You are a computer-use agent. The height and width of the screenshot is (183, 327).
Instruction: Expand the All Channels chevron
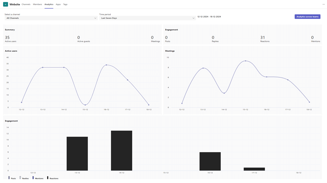point(95,18)
